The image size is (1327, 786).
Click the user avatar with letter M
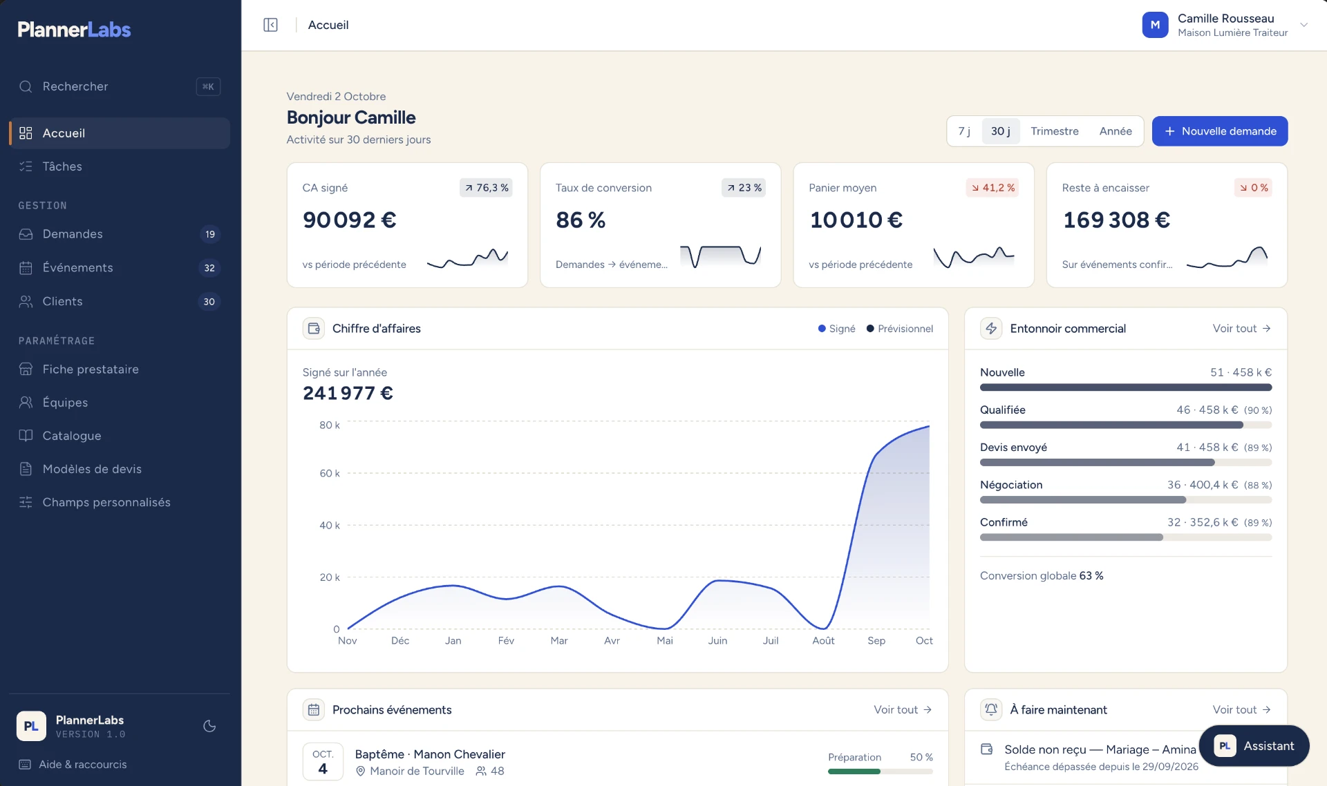click(1155, 25)
